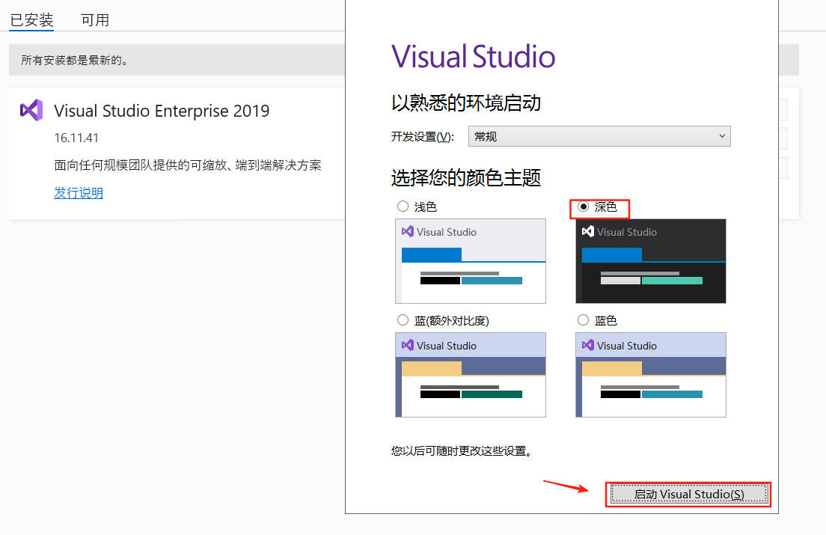
Task: Click the 启动 Visual Studio(S) button
Action: (688, 495)
